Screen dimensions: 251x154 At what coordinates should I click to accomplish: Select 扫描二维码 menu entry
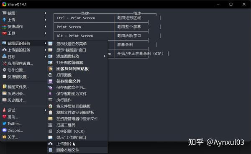pos(77,125)
